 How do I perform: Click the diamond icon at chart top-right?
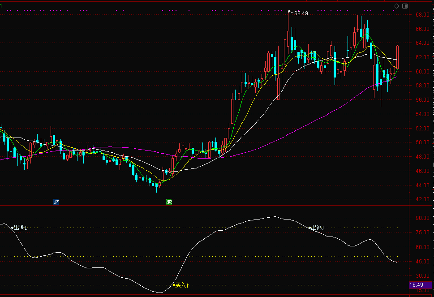tap(396, 6)
